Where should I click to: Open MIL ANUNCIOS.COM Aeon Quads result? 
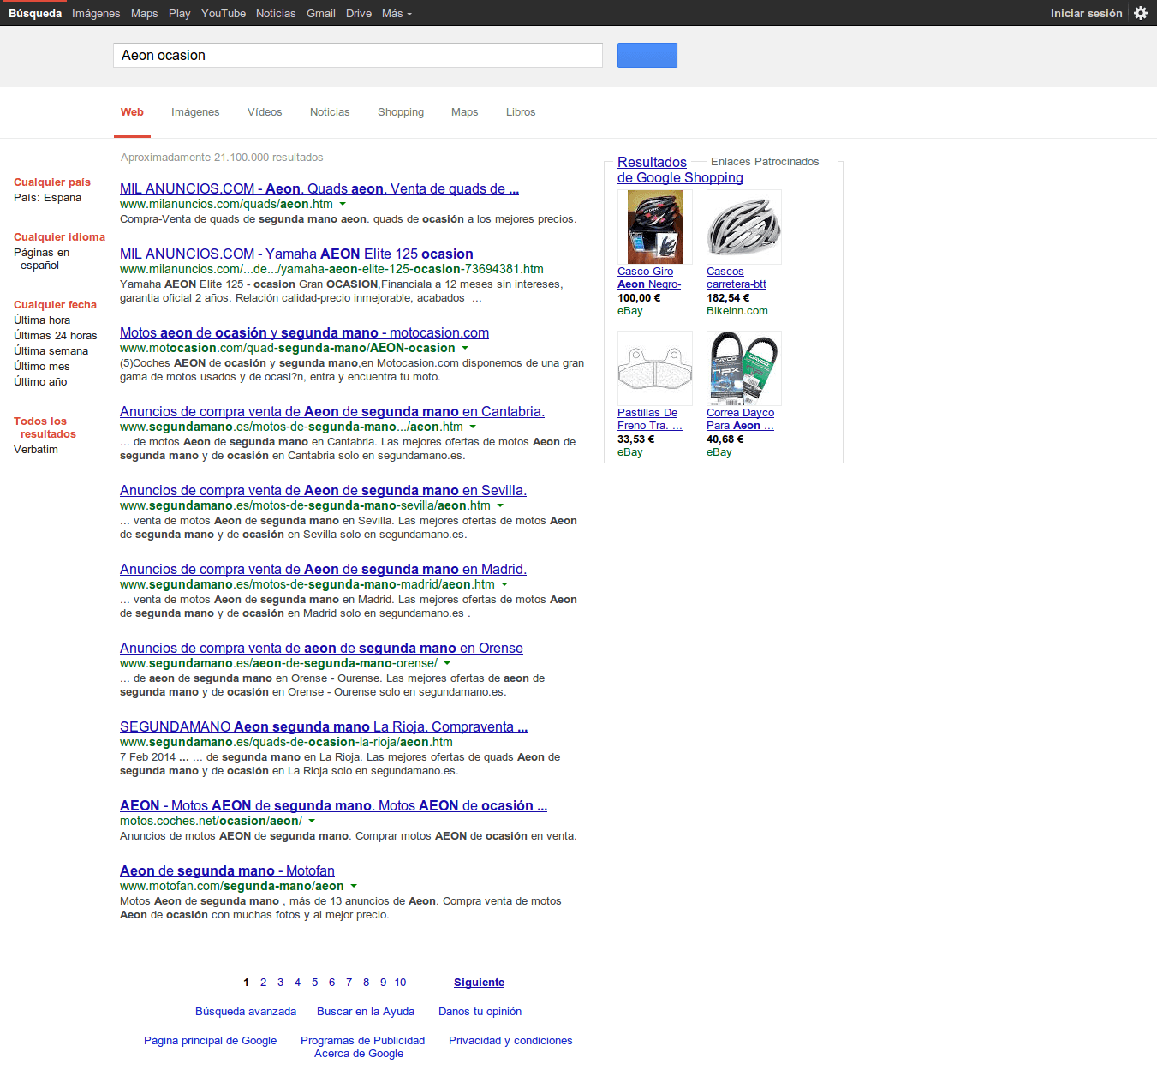pyautogui.click(x=319, y=188)
